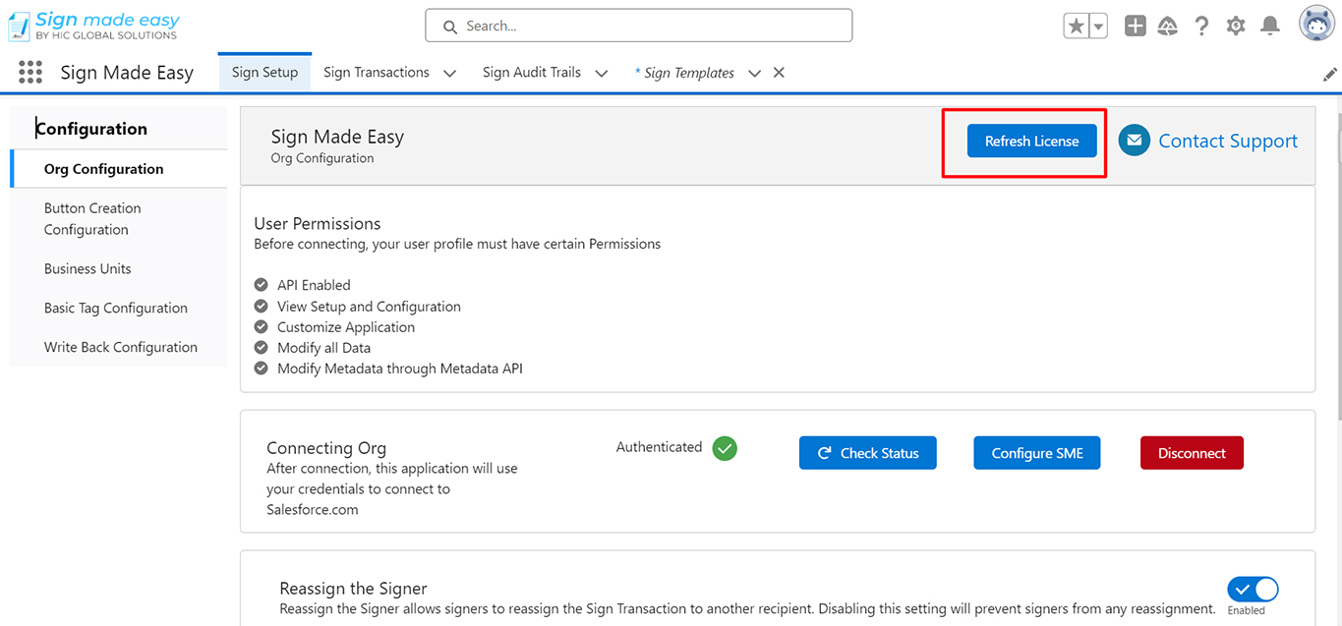This screenshot has width=1342, height=626.
Task: Open the Setup gear icon
Action: [x=1236, y=27]
